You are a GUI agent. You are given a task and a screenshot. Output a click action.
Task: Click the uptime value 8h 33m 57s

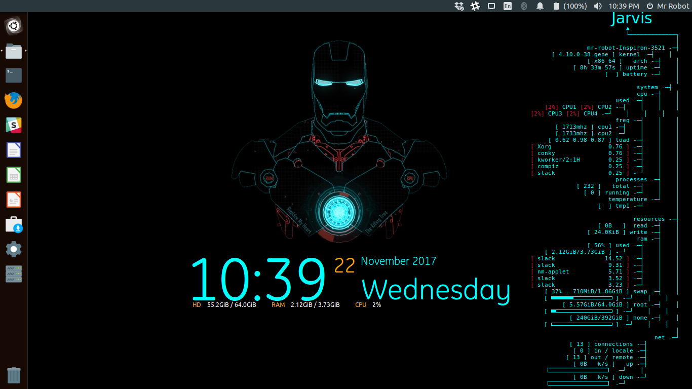click(x=598, y=67)
